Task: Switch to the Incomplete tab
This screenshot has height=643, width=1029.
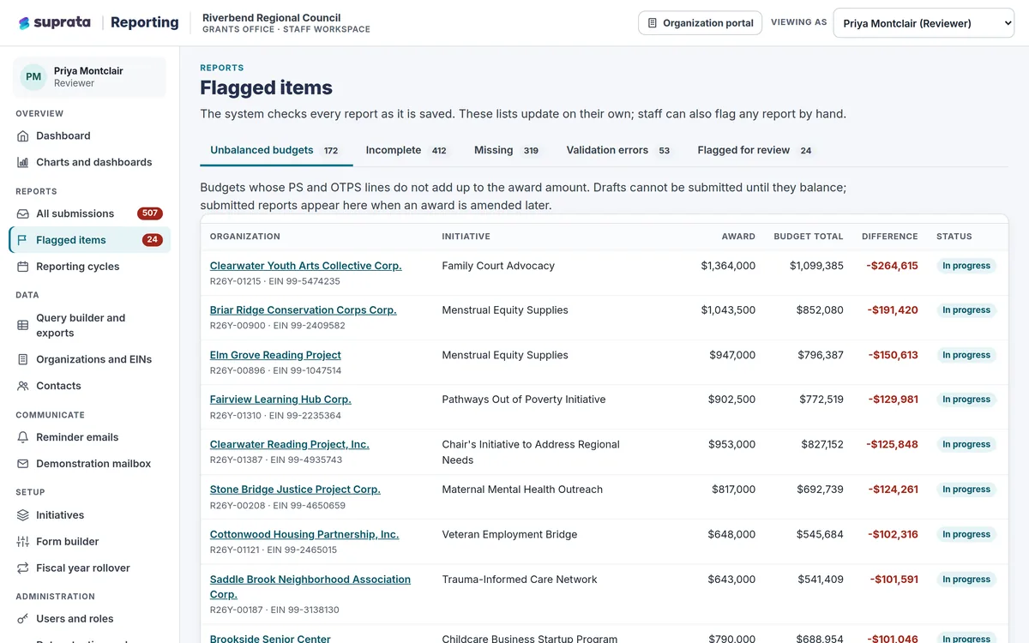Action: 407,150
